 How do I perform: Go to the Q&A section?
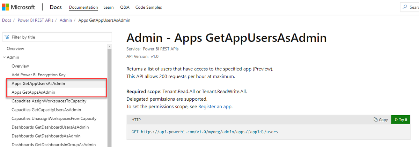124,7
